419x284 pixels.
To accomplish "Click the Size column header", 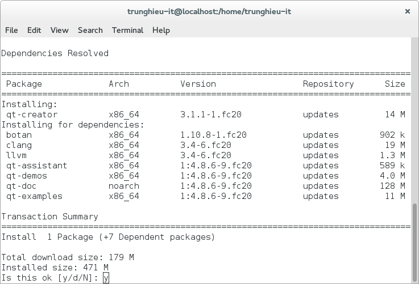I will click(395, 84).
